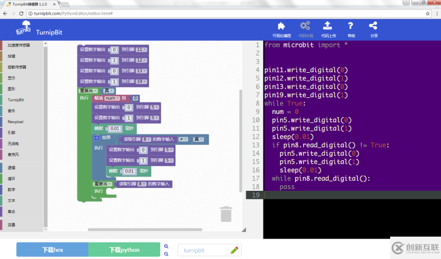Screen dimensions: 441x259
Task: Open pin 8 dropdown in 如果 condition
Action: pyautogui.click(x=147, y=139)
